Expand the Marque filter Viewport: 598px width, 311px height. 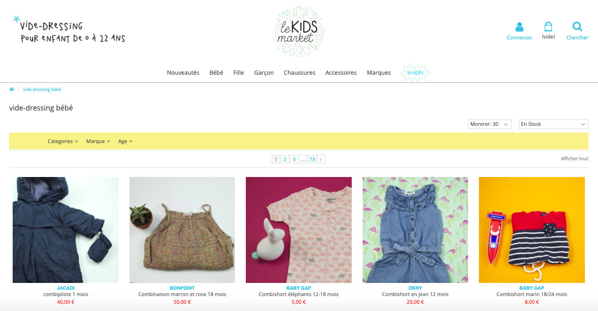98,141
